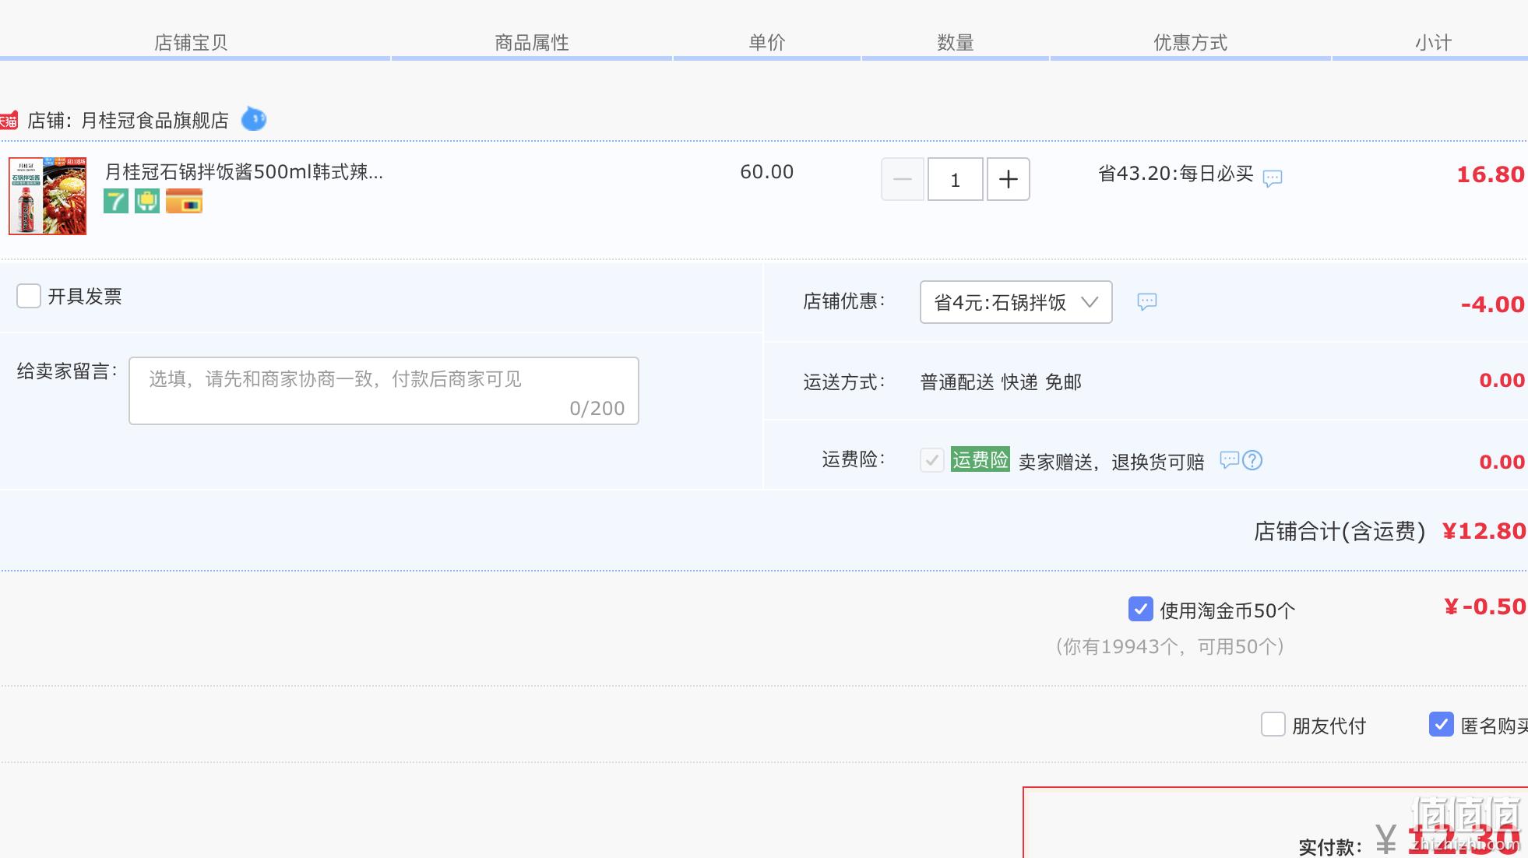Viewport: 1528px width, 858px height.
Task: Uncheck the 使用淘金币50个 checkbox
Action: point(1141,609)
